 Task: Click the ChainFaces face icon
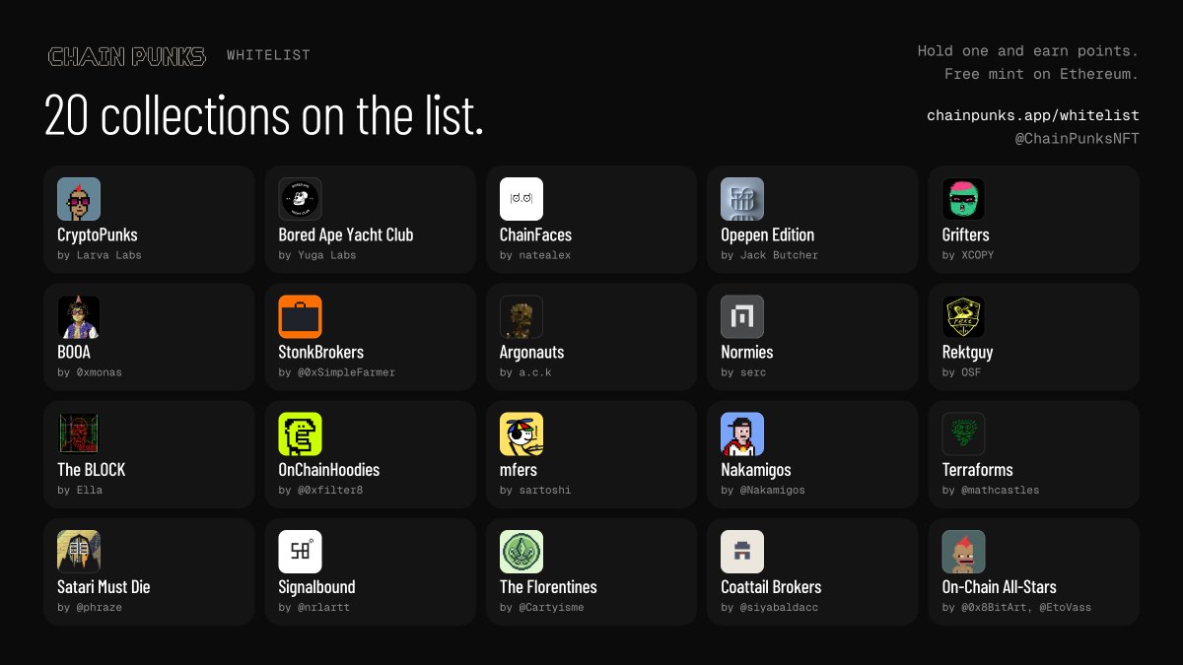pyautogui.click(x=522, y=199)
